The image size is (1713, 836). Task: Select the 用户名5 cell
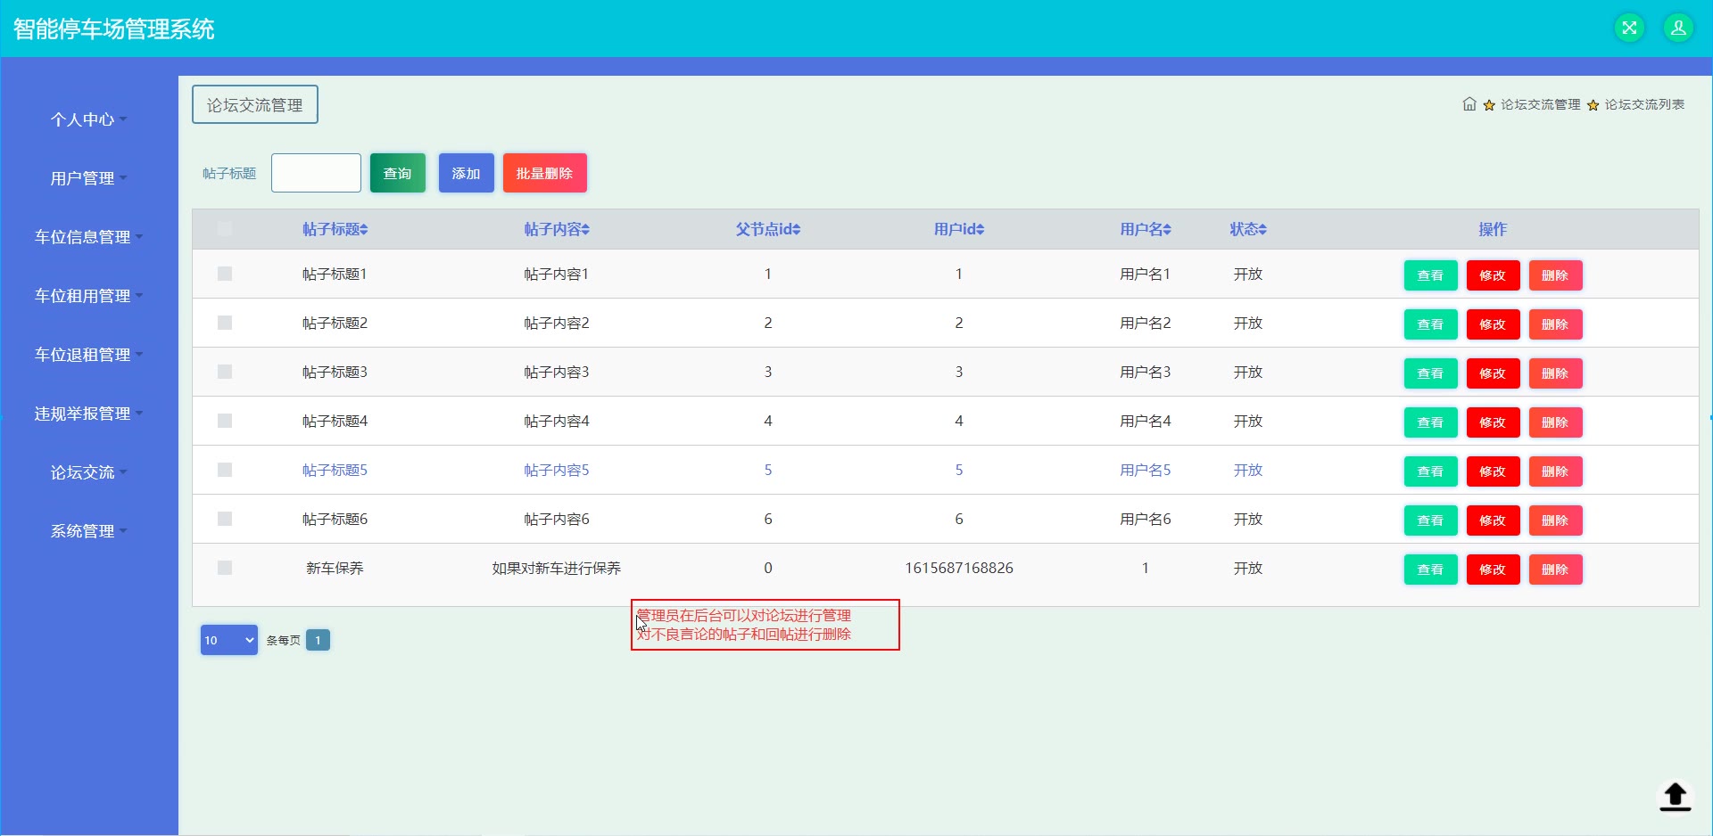pos(1146,470)
